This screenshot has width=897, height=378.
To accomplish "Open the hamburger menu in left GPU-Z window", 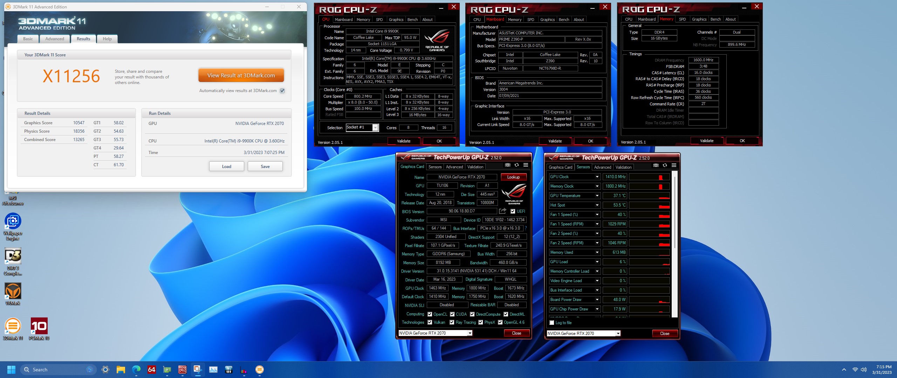I will coord(526,165).
